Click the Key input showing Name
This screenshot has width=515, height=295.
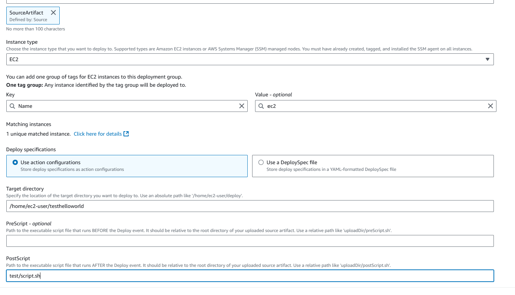coord(111,106)
